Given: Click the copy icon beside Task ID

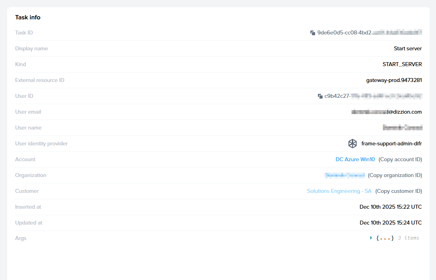Looking at the screenshot, I should [313, 33].
